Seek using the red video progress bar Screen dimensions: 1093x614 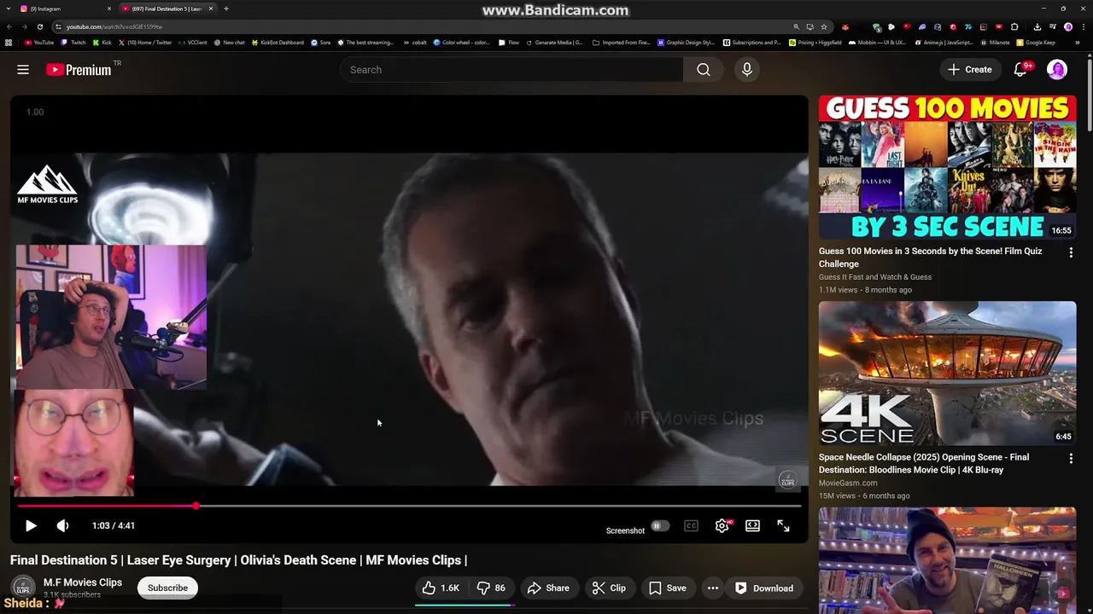(x=409, y=507)
